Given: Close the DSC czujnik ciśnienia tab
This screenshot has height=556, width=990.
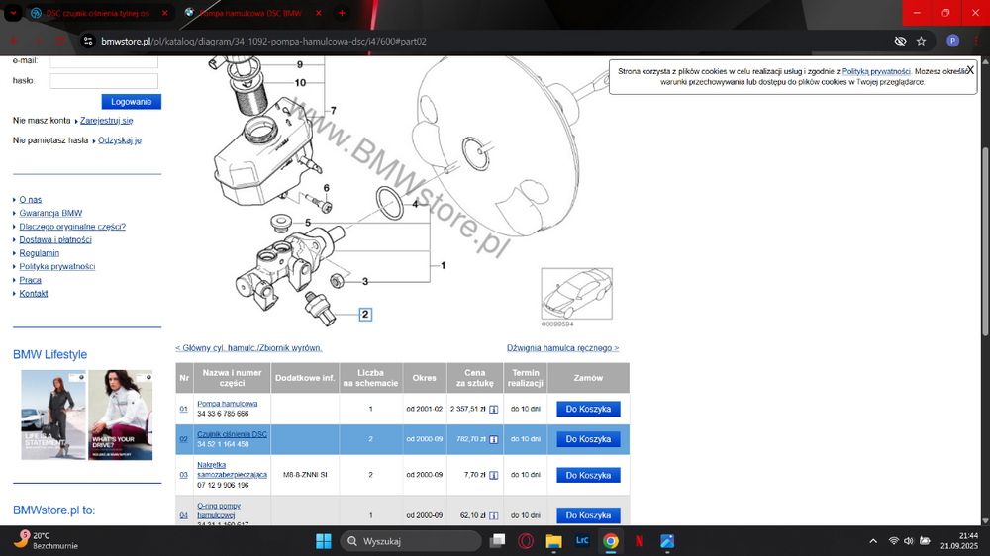Looking at the screenshot, I should tap(164, 13).
